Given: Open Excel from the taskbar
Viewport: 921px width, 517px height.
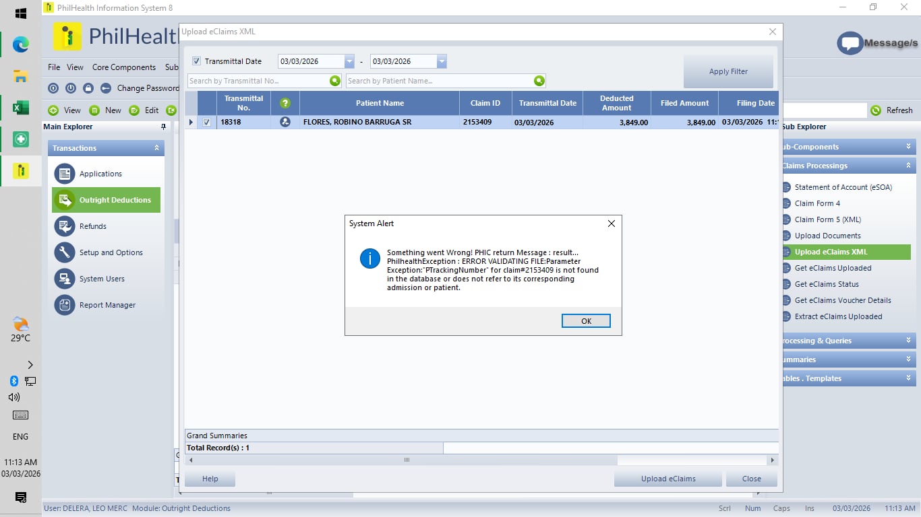Looking at the screenshot, I should (21, 107).
